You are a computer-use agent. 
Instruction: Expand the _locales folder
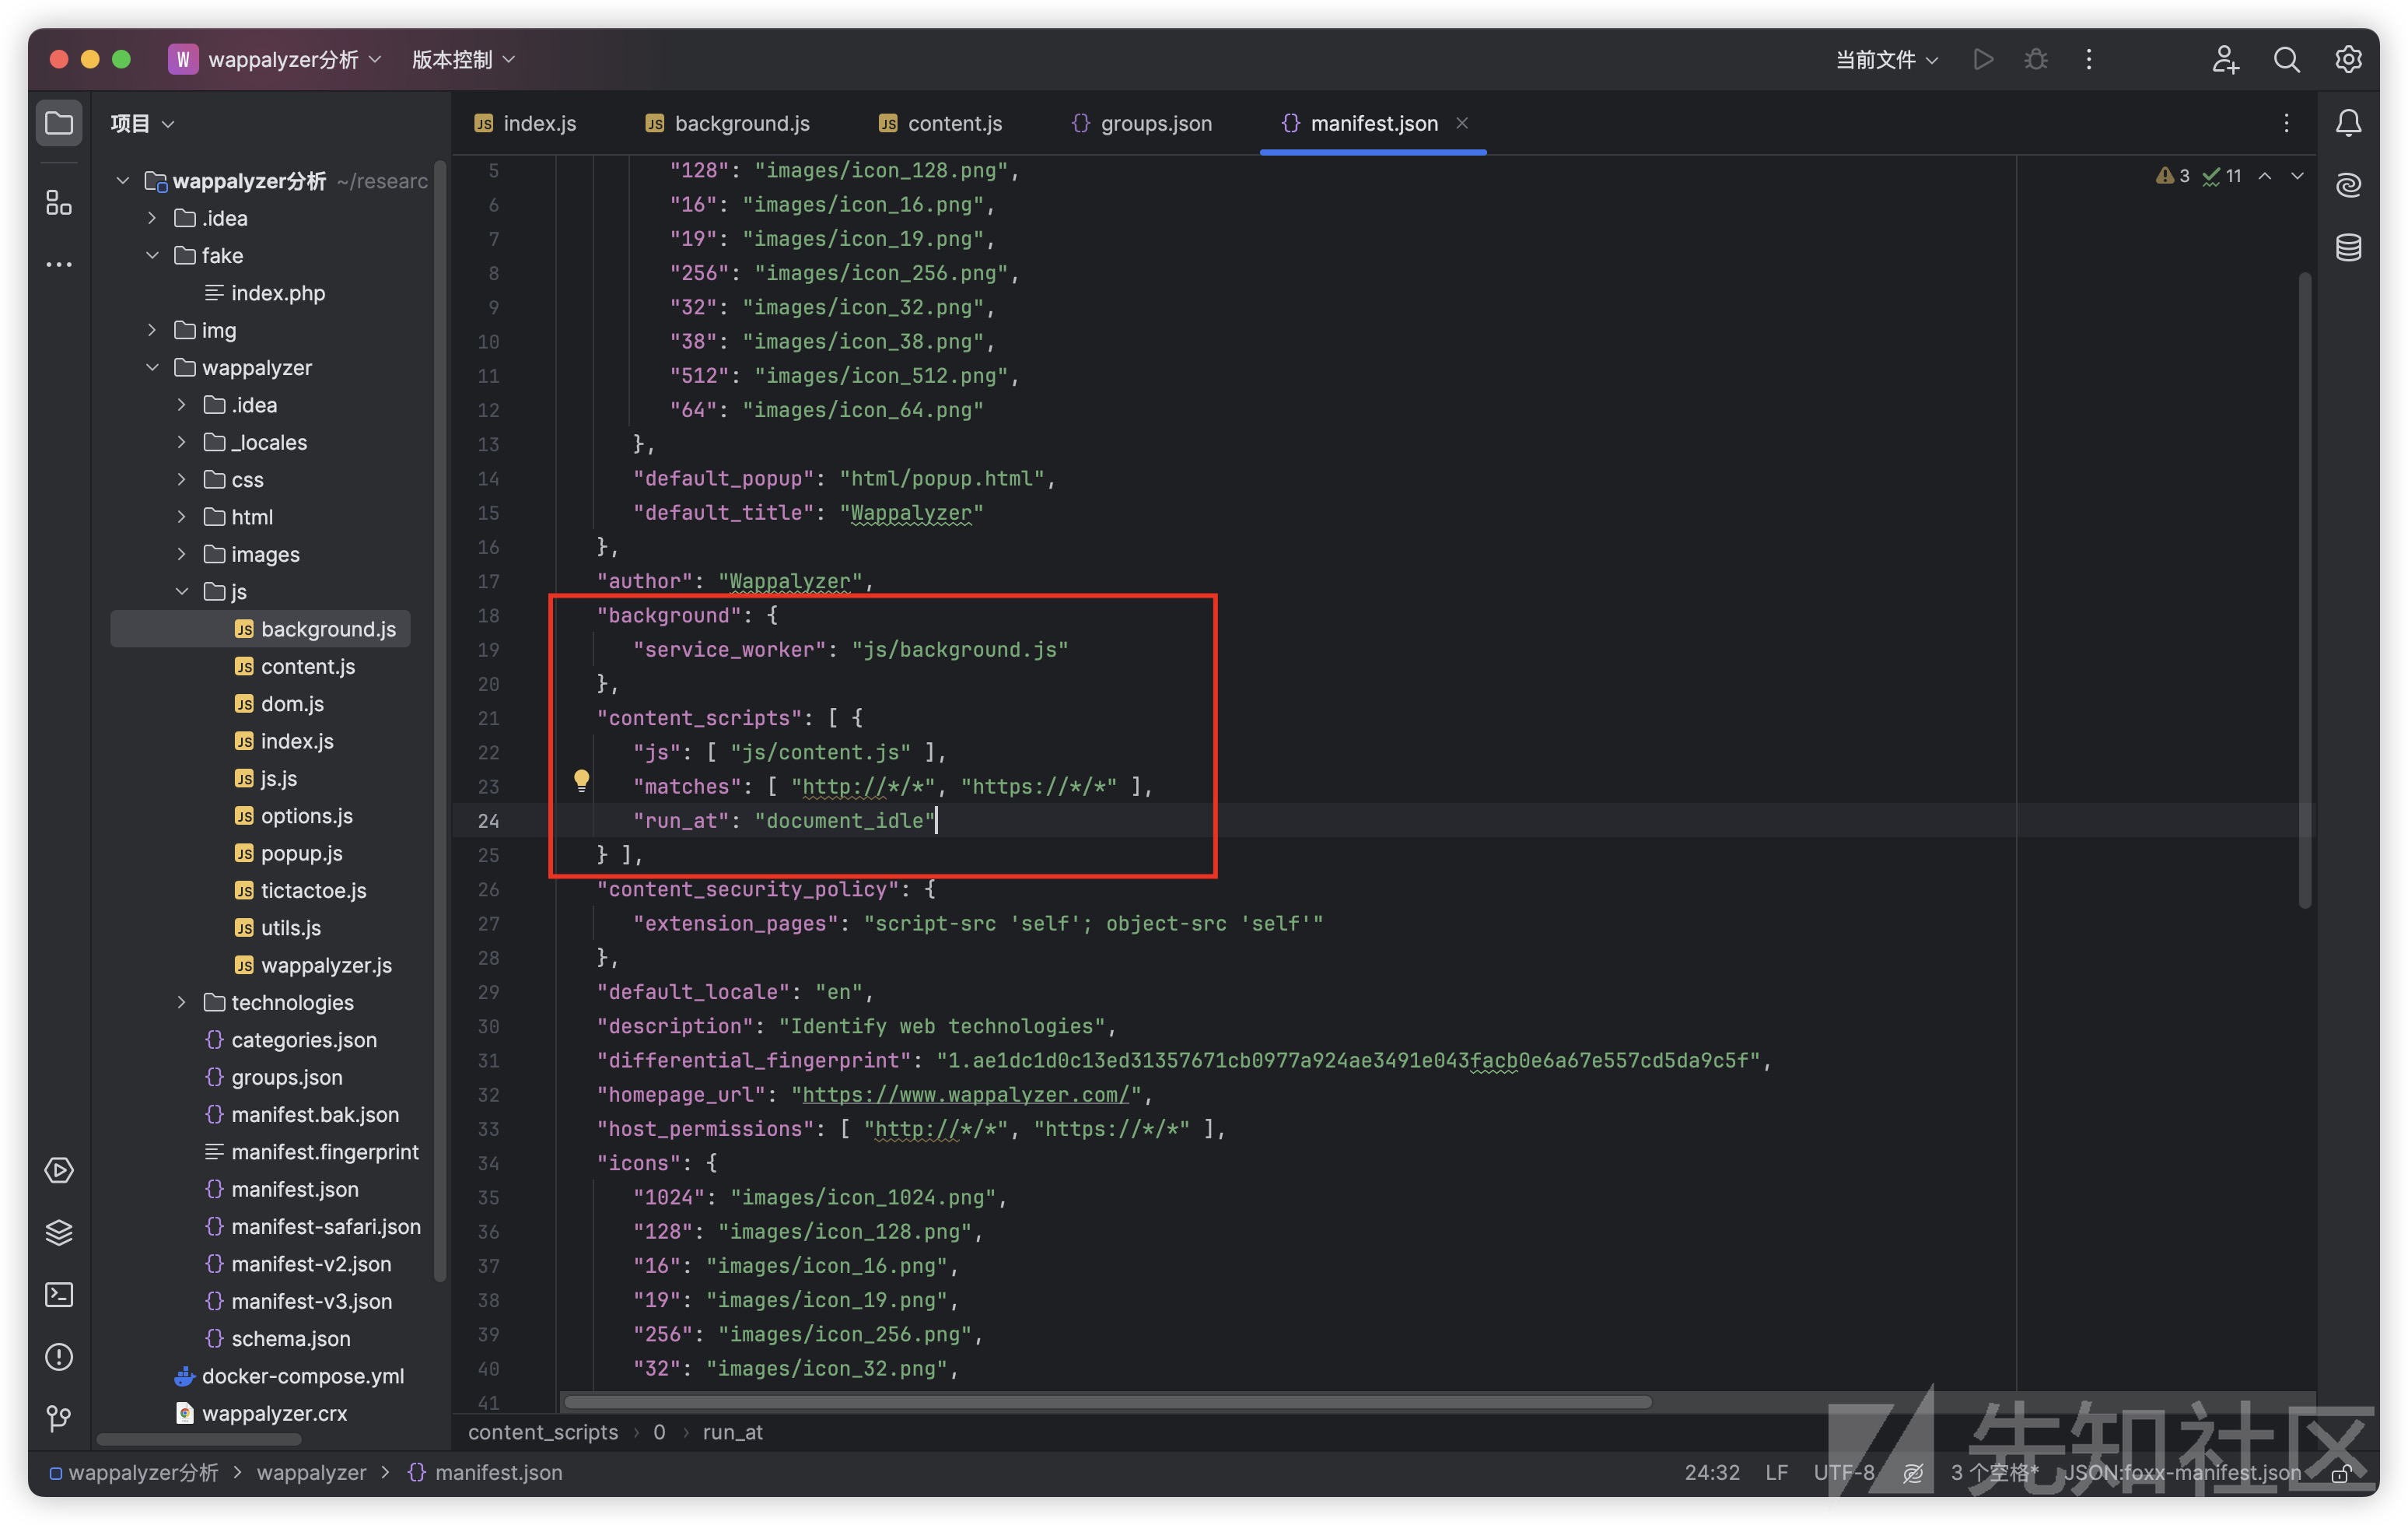181,442
